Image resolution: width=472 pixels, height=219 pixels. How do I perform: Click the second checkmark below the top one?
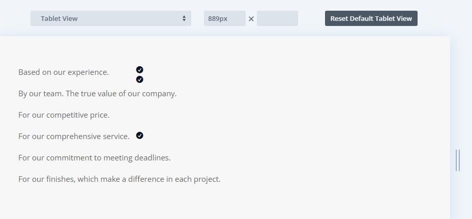139,79
